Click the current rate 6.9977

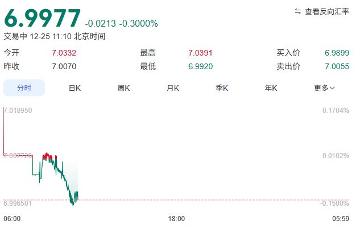tap(43, 19)
